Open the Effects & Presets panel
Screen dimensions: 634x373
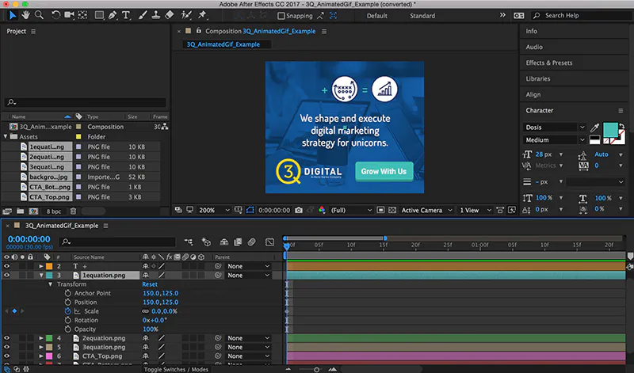click(x=548, y=63)
